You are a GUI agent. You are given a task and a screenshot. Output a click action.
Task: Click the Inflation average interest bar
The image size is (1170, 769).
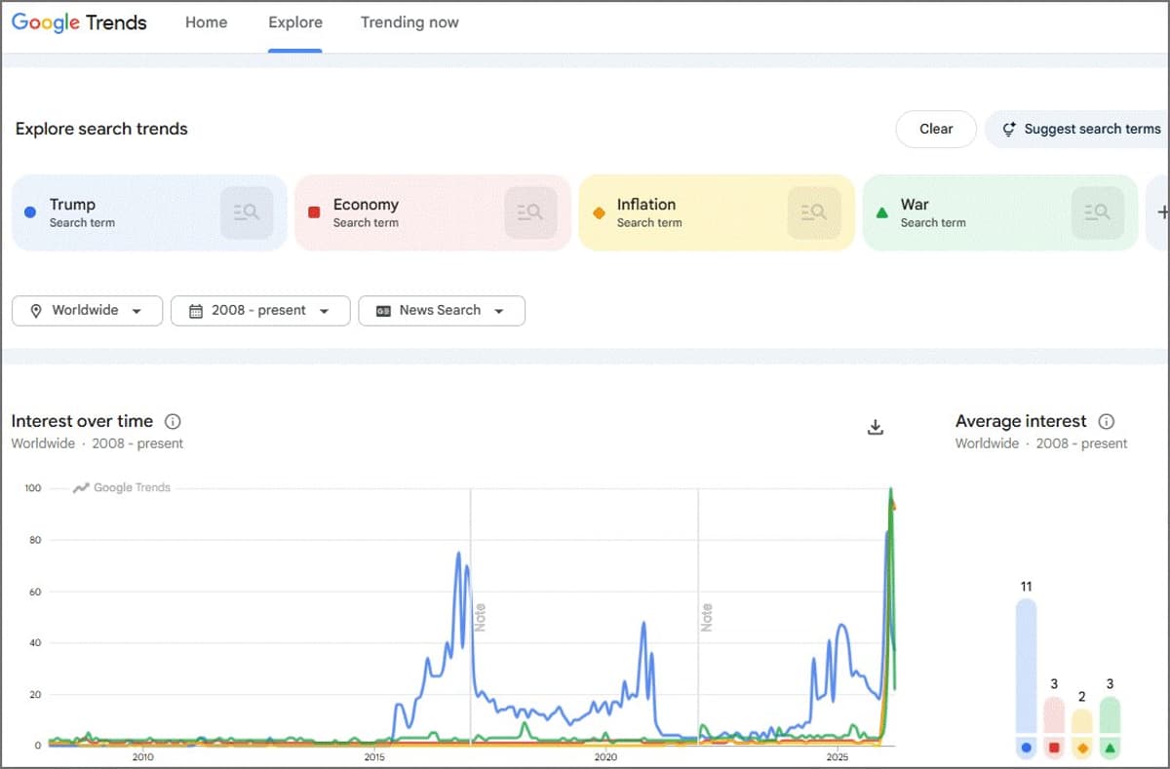tap(1082, 721)
